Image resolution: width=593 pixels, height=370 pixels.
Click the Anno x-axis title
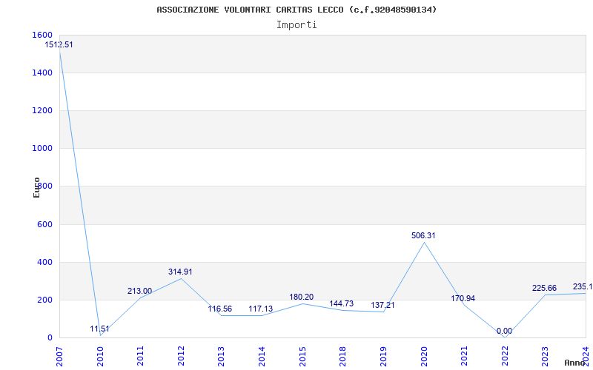pos(575,363)
